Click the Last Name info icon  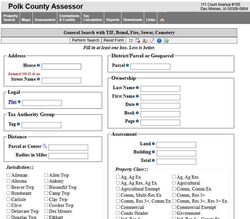(x=137, y=88)
